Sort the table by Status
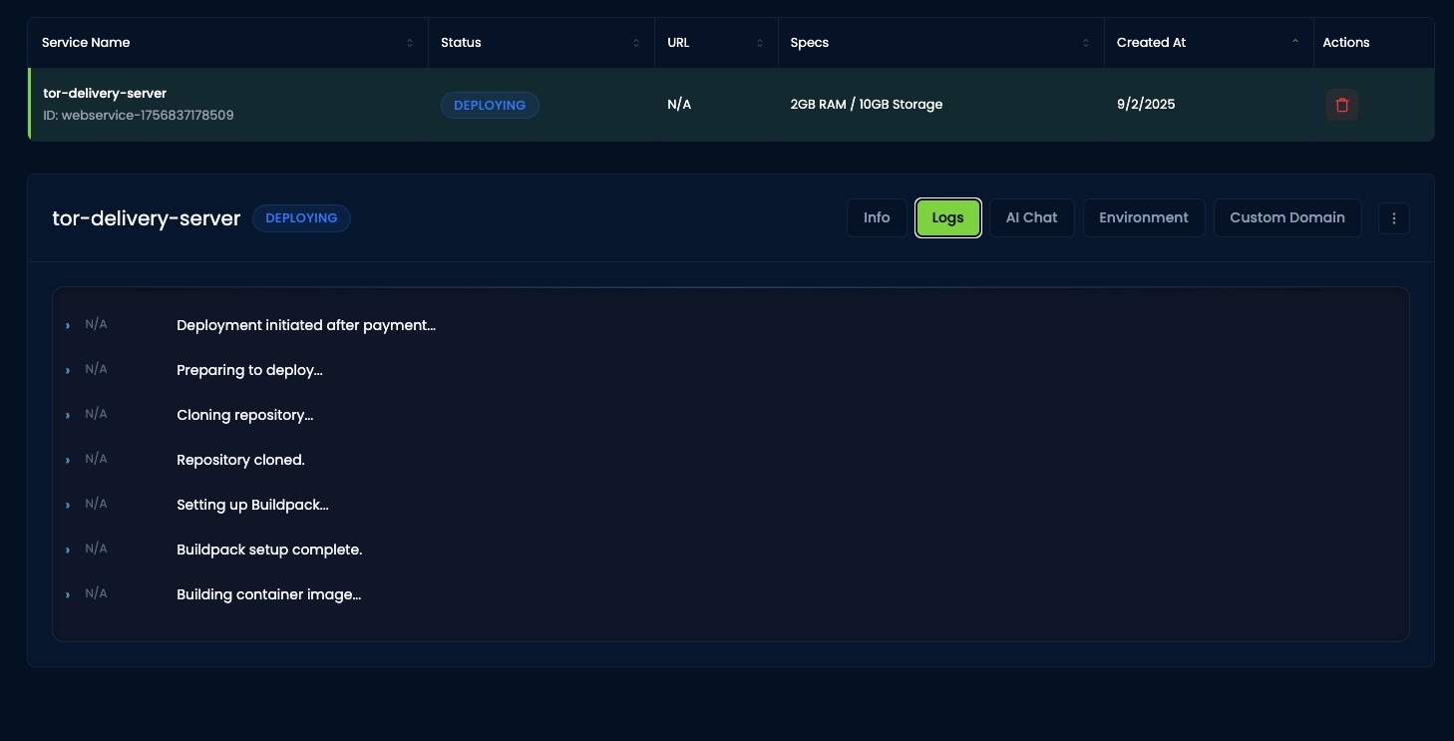This screenshot has height=741, width=1454. click(635, 43)
